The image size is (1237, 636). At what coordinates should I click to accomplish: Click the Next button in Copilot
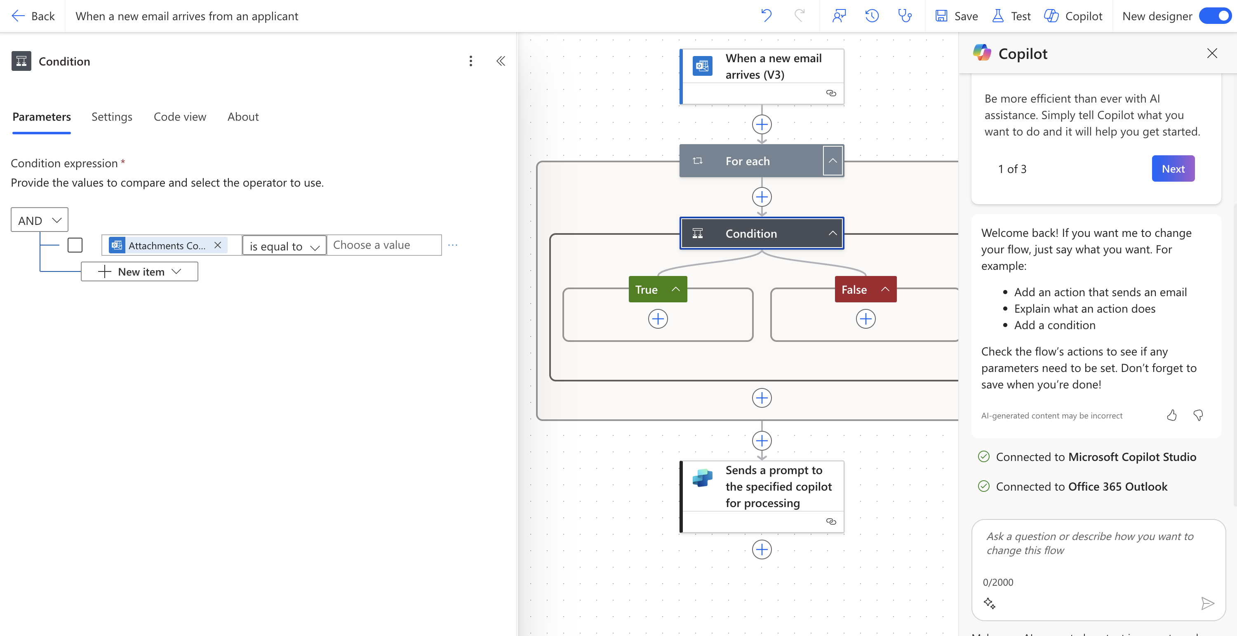point(1173,168)
